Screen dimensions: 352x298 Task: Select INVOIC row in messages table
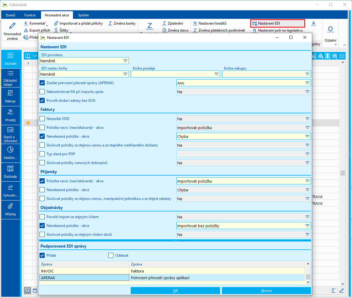172,271
